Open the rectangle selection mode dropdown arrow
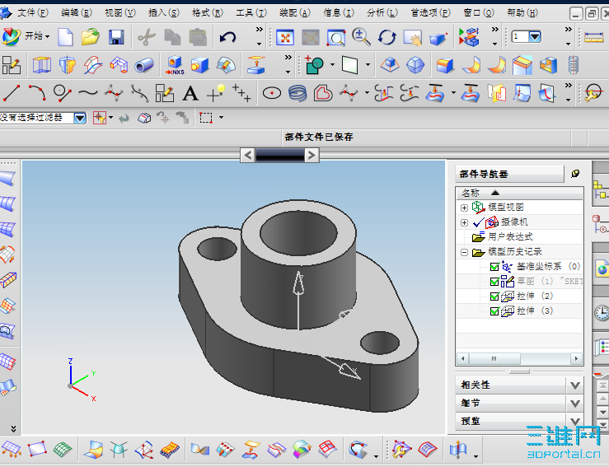 coord(222,117)
